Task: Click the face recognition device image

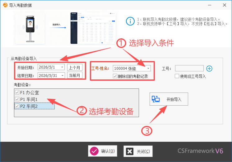Action: coord(30,28)
